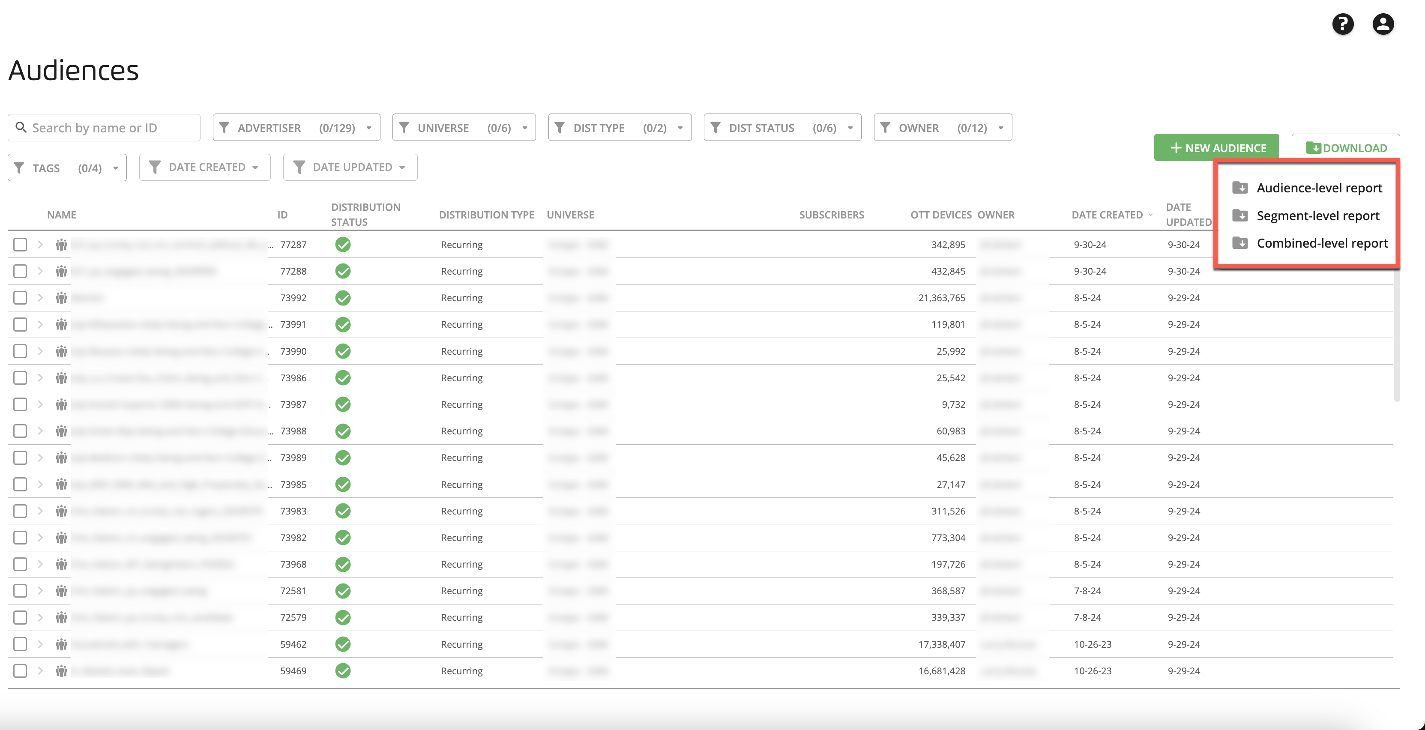Screen dimensions: 1425x730
Task: Click the audience group icon in row 77288
Action: coord(61,271)
